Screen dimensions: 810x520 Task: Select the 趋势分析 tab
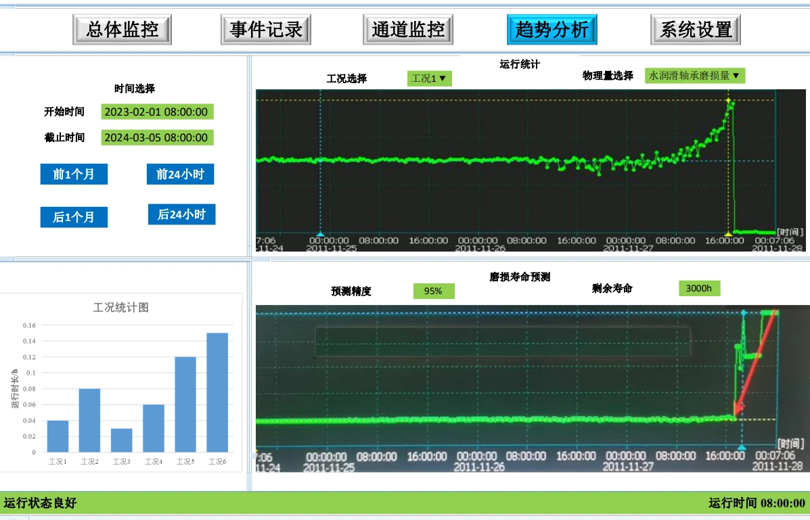click(x=552, y=30)
